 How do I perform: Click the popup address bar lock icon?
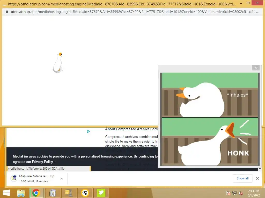pyautogui.click(x=7, y=12)
